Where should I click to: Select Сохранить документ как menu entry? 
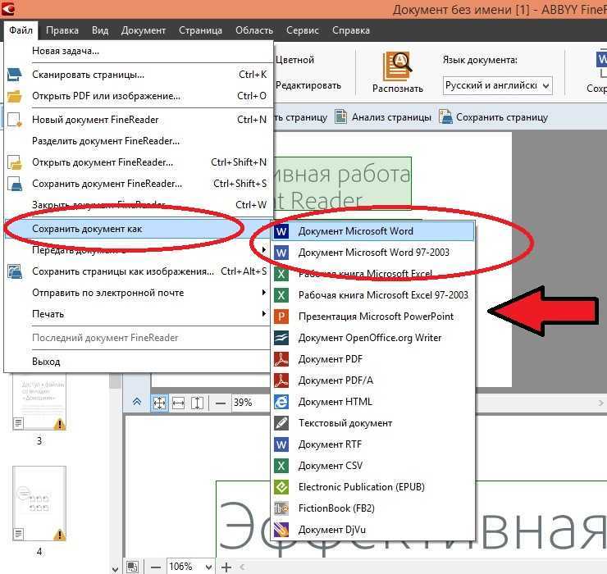click(137, 229)
